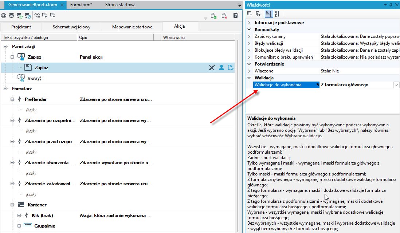Click the Opis column header

(115, 37)
